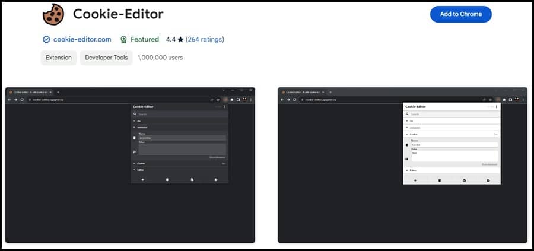Click the Featured award ribbon icon
This screenshot has width=534, height=251.
[x=123, y=40]
